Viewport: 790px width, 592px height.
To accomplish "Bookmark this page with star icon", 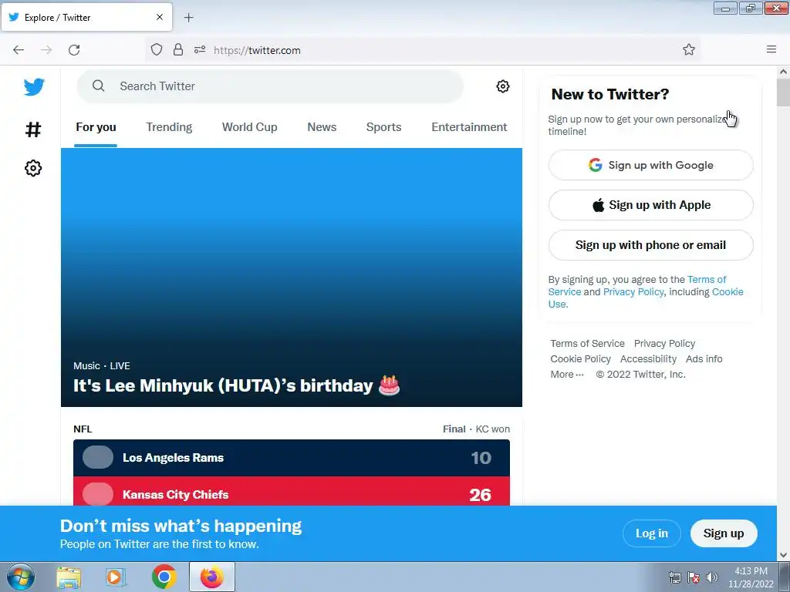I will click(689, 49).
